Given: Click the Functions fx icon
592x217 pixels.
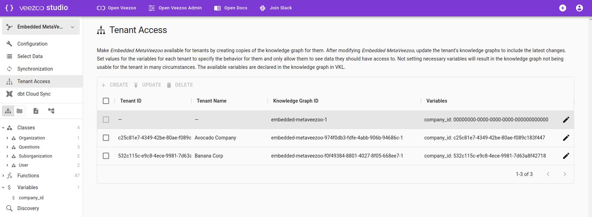Looking at the screenshot, I should pos(10,176).
